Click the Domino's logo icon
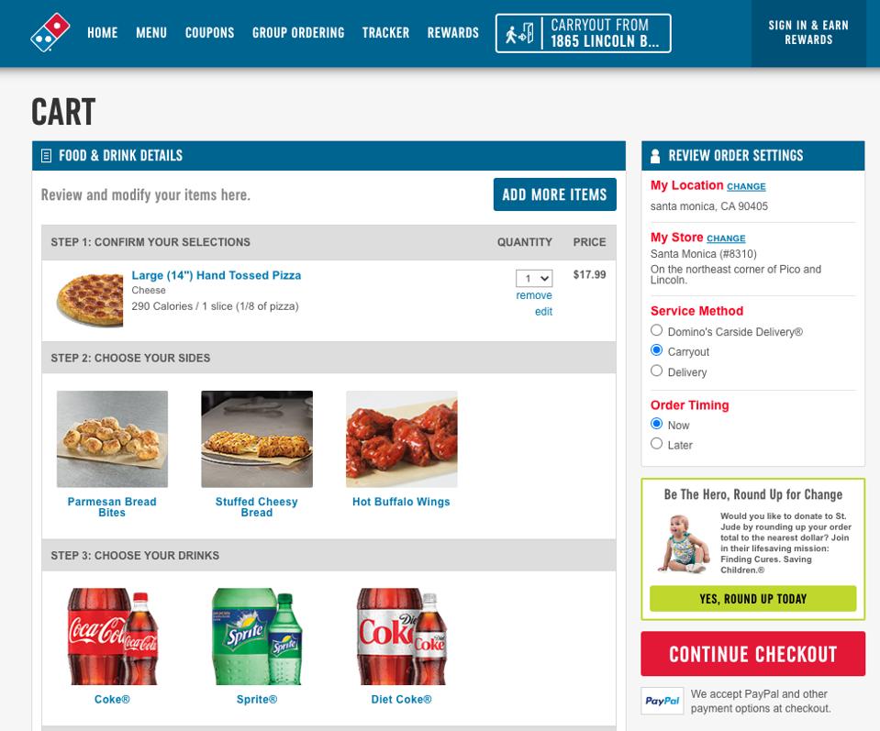880x731 pixels. coord(50,32)
